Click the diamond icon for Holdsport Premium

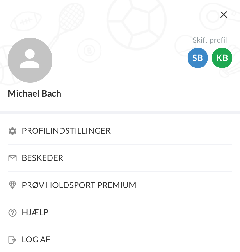tap(12, 185)
